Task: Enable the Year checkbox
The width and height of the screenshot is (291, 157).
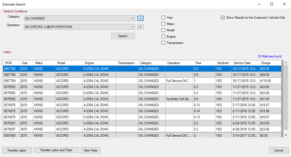Action: (x=163, y=17)
